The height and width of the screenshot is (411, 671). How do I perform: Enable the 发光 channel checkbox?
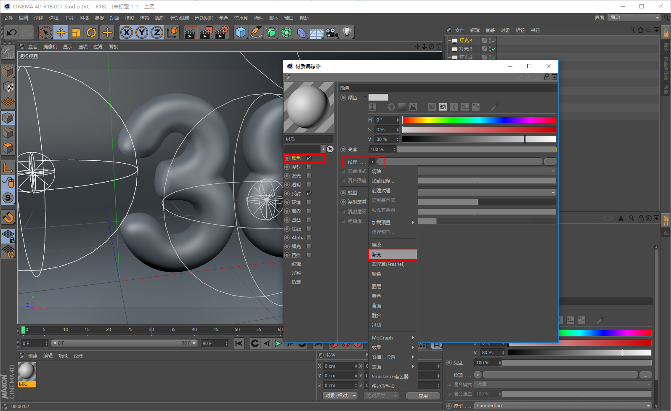coord(309,176)
